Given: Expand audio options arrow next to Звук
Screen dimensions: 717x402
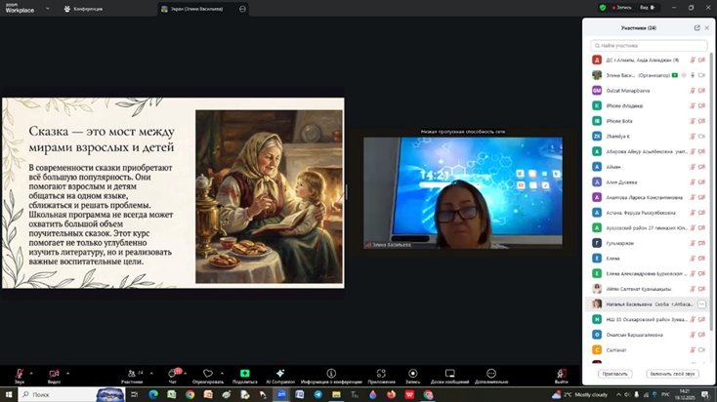Looking at the screenshot, I should click(34, 372).
